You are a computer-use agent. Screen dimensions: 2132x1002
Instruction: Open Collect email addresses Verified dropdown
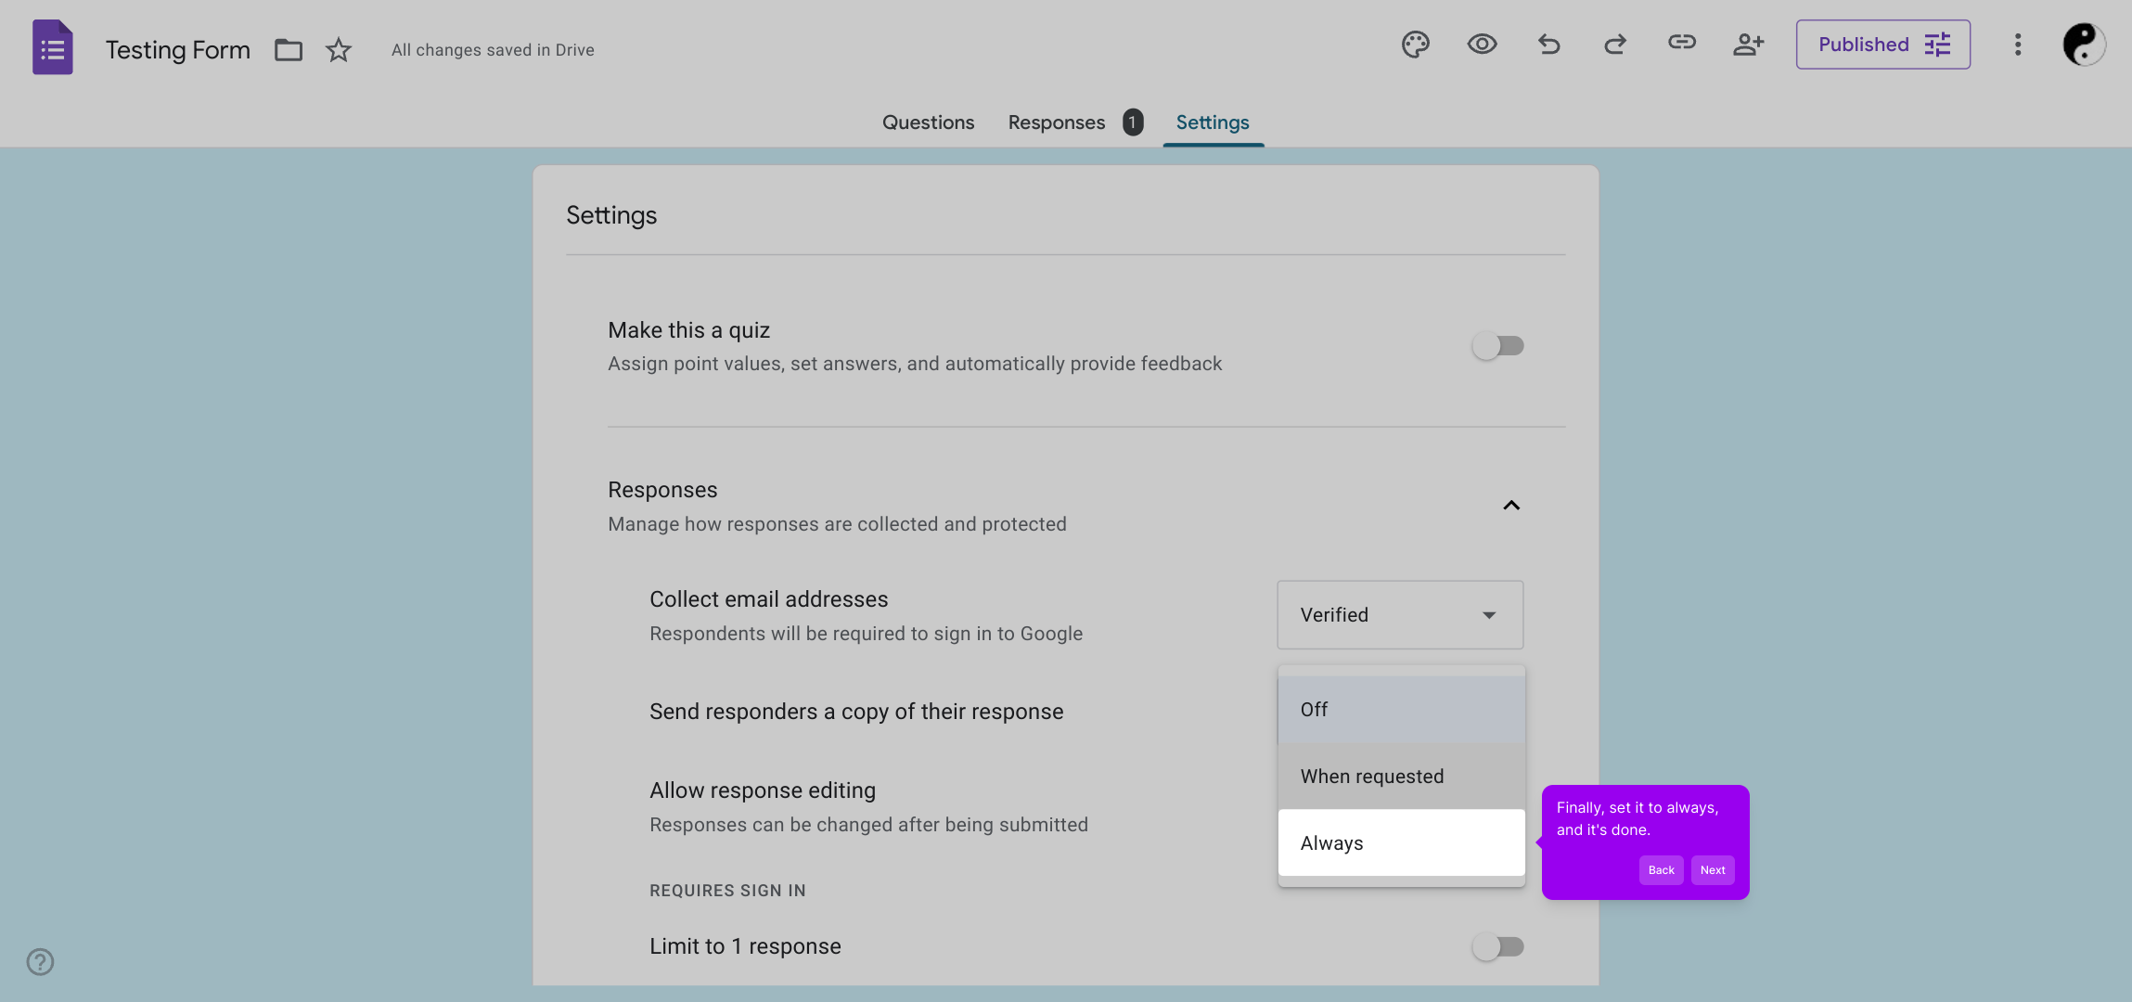[1399, 615]
